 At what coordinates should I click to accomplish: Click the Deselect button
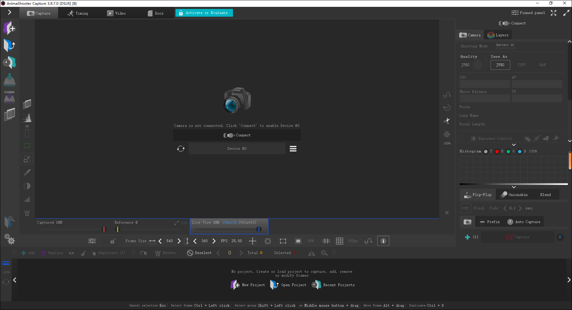(199, 253)
